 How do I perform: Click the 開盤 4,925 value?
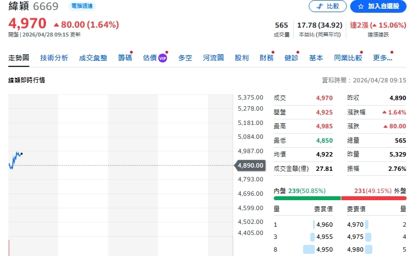[324, 112]
